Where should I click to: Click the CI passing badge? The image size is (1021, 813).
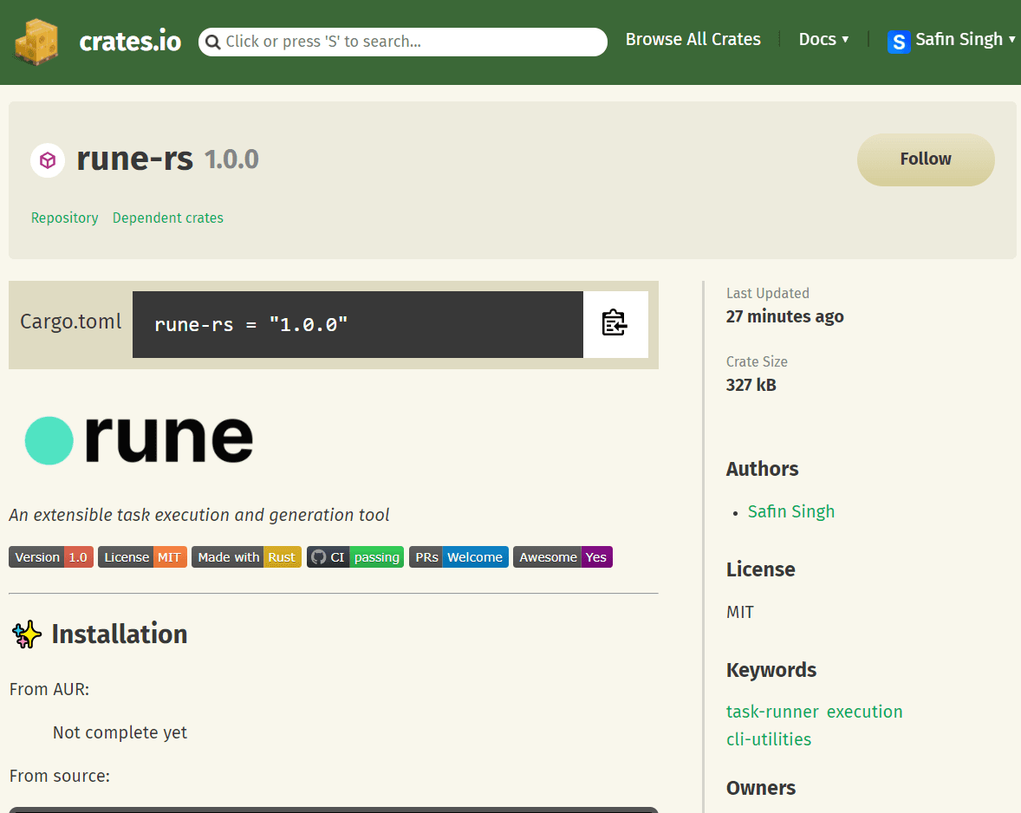point(354,557)
